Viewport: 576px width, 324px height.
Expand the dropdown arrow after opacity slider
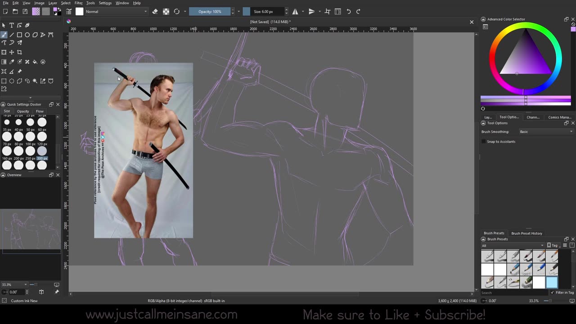point(238,12)
